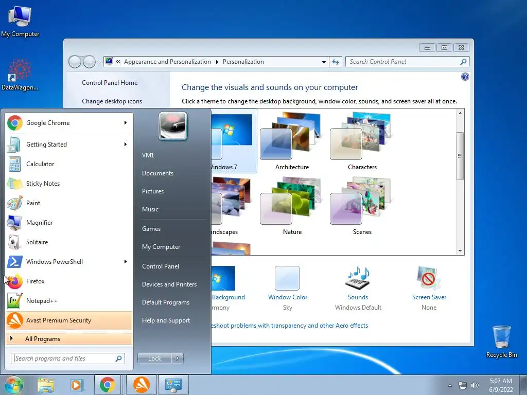
Task: Open Sticky Notes from Start menu
Action: [69, 184]
